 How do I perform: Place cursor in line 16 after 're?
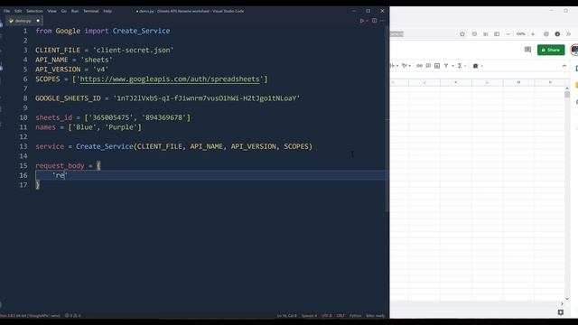(x=65, y=175)
